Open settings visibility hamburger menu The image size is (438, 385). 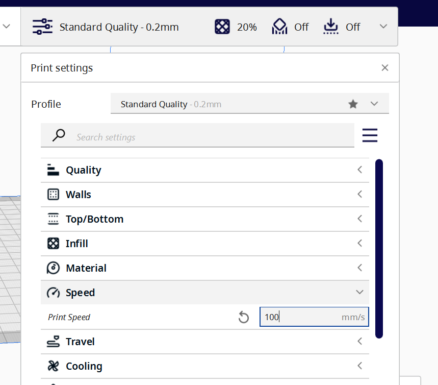point(370,135)
